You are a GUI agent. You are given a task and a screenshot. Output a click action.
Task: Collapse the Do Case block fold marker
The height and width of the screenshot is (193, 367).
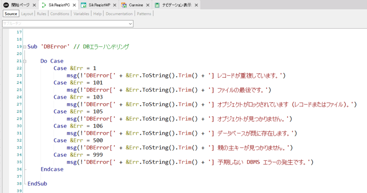tap(24, 61)
